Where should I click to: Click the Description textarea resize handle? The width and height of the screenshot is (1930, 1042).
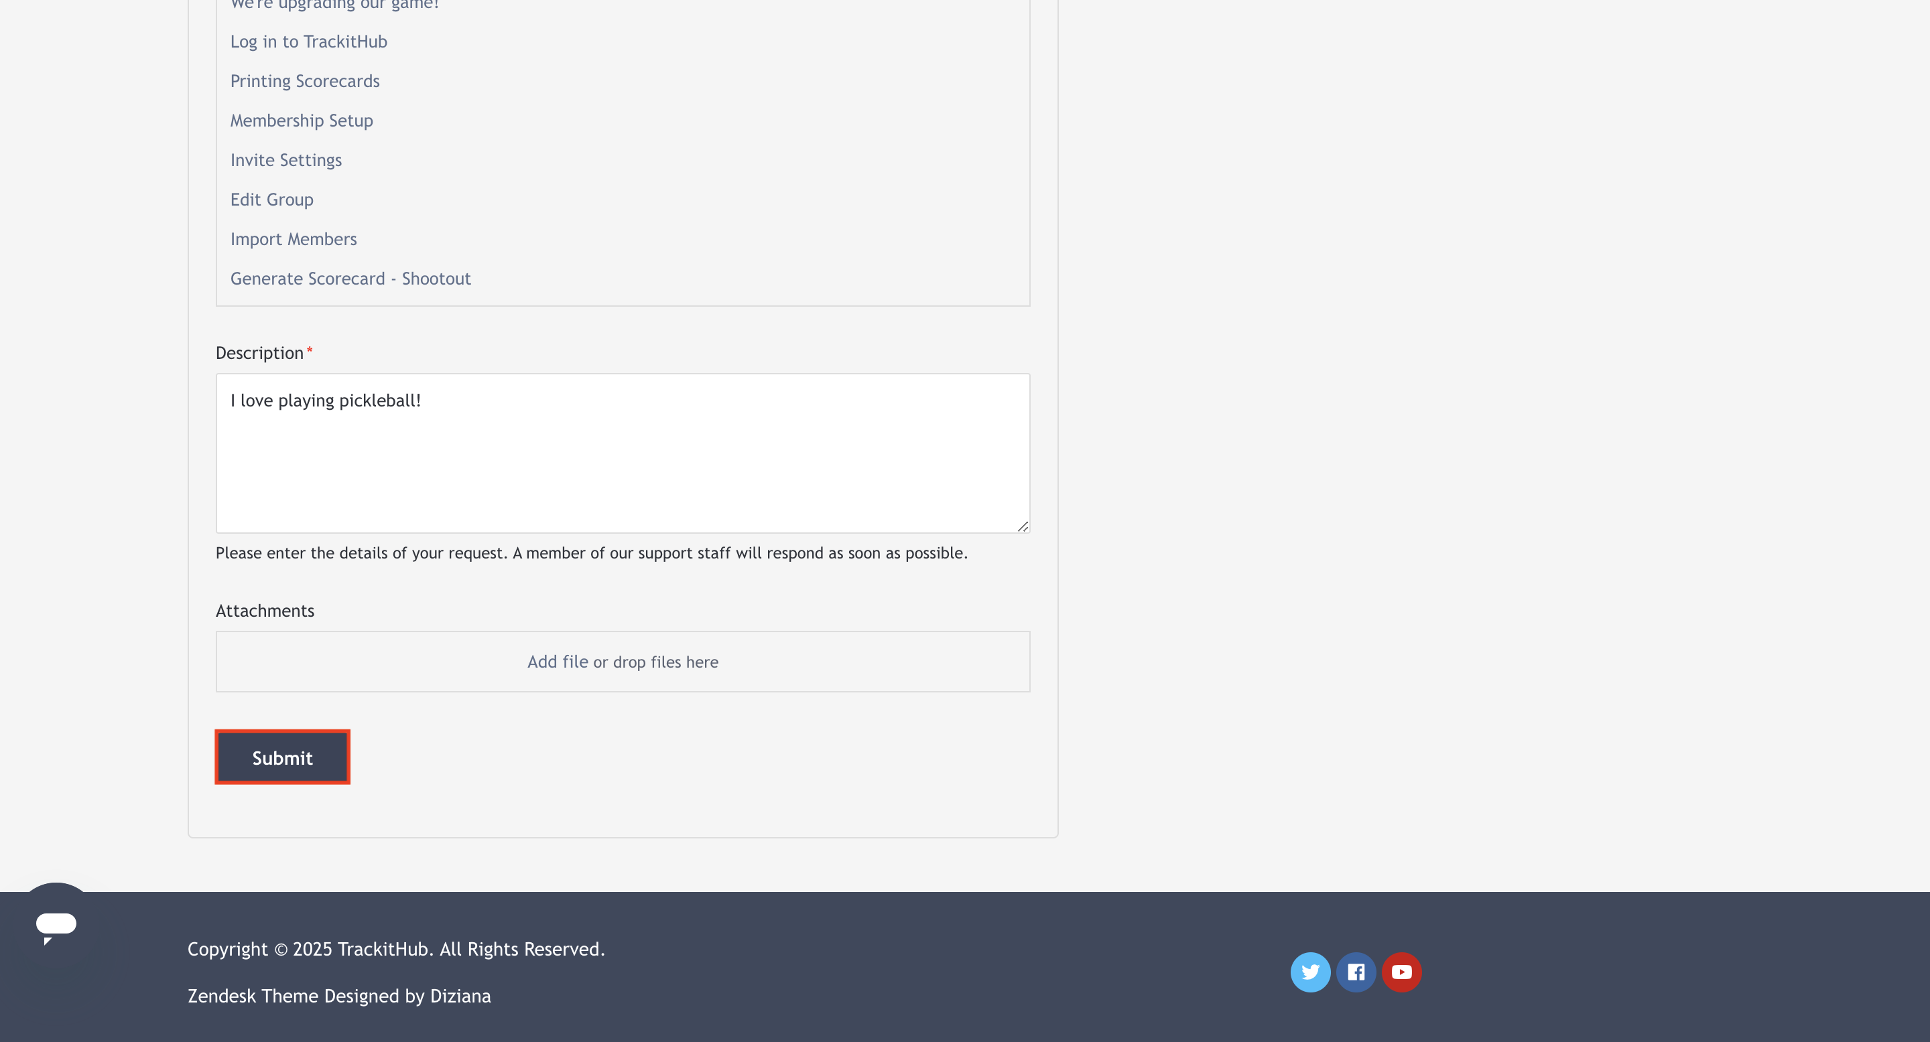(1023, 526)
